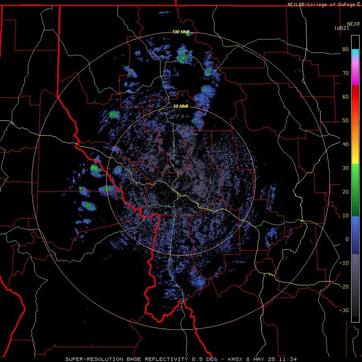Click the 80 dBZ scale value
Screen dimensions: 362x362
tap(346, 49)
